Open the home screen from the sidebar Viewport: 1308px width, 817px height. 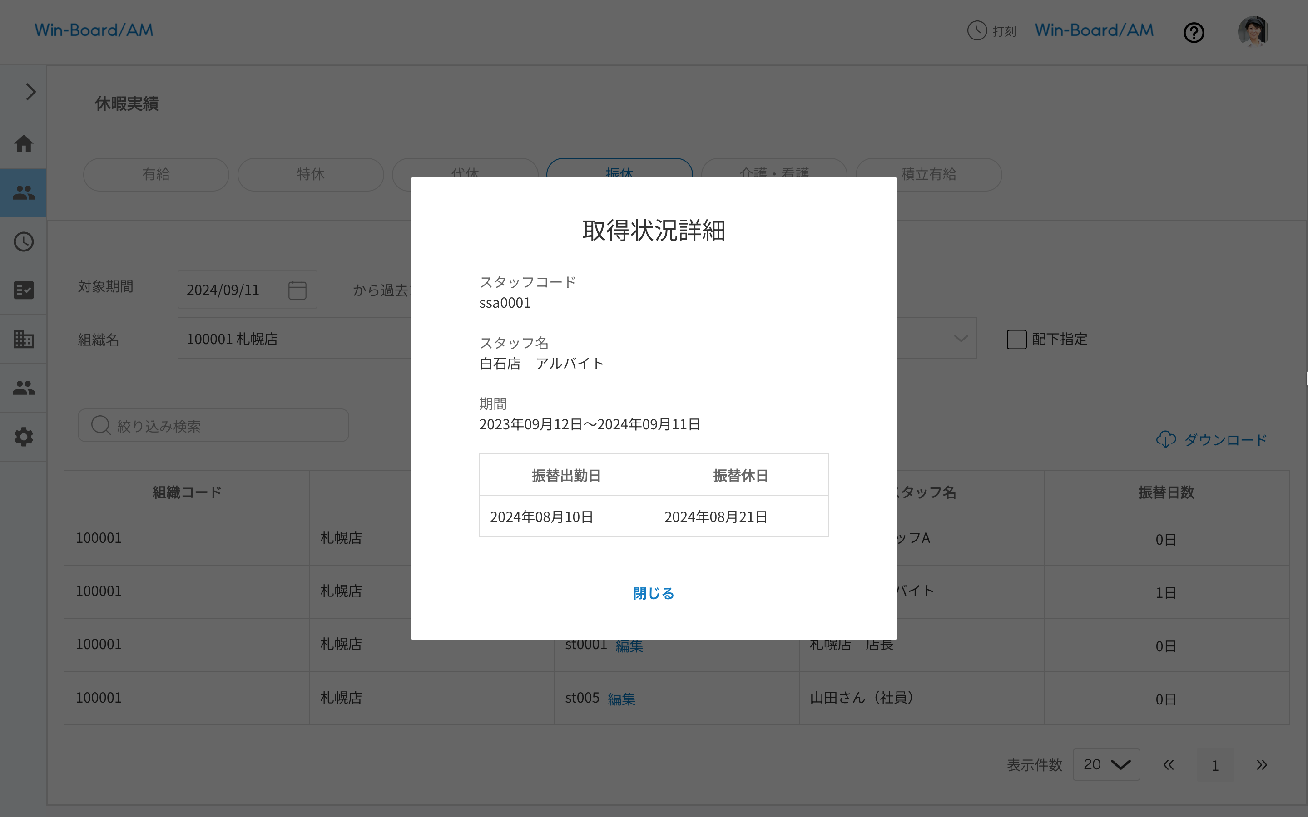point(23,143)
